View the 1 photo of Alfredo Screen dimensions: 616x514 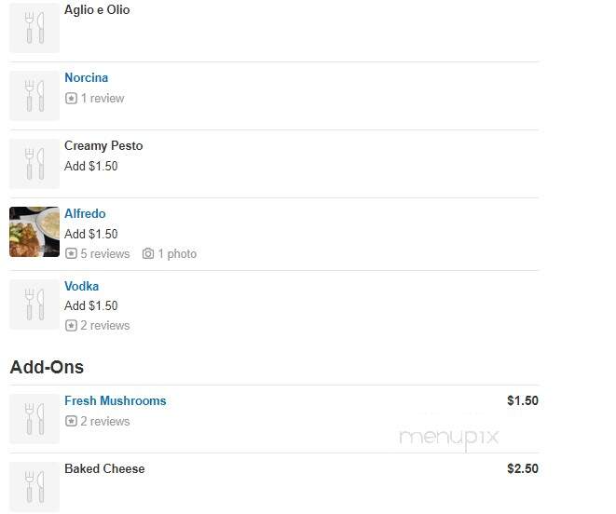coord(177,253)
